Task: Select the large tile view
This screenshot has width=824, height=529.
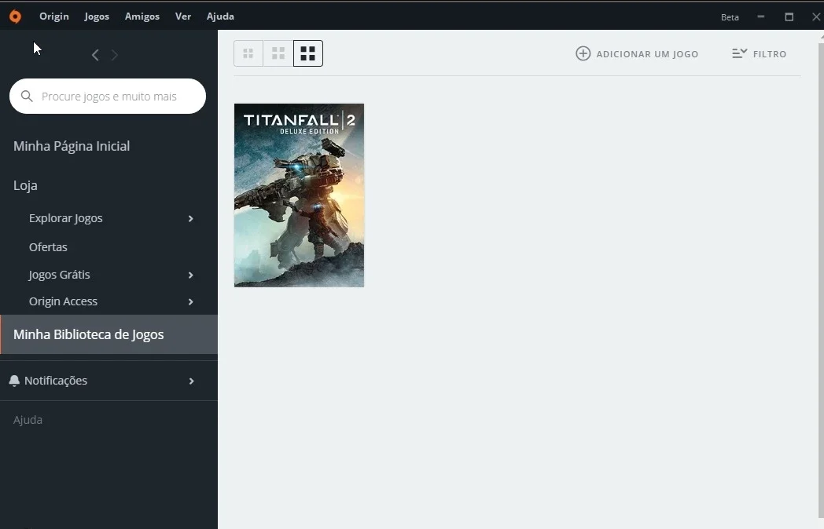Action: [x=308, y=53]
